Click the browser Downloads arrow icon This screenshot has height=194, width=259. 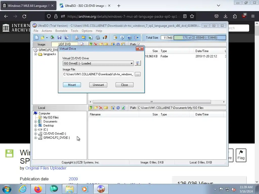pos(225,16)
